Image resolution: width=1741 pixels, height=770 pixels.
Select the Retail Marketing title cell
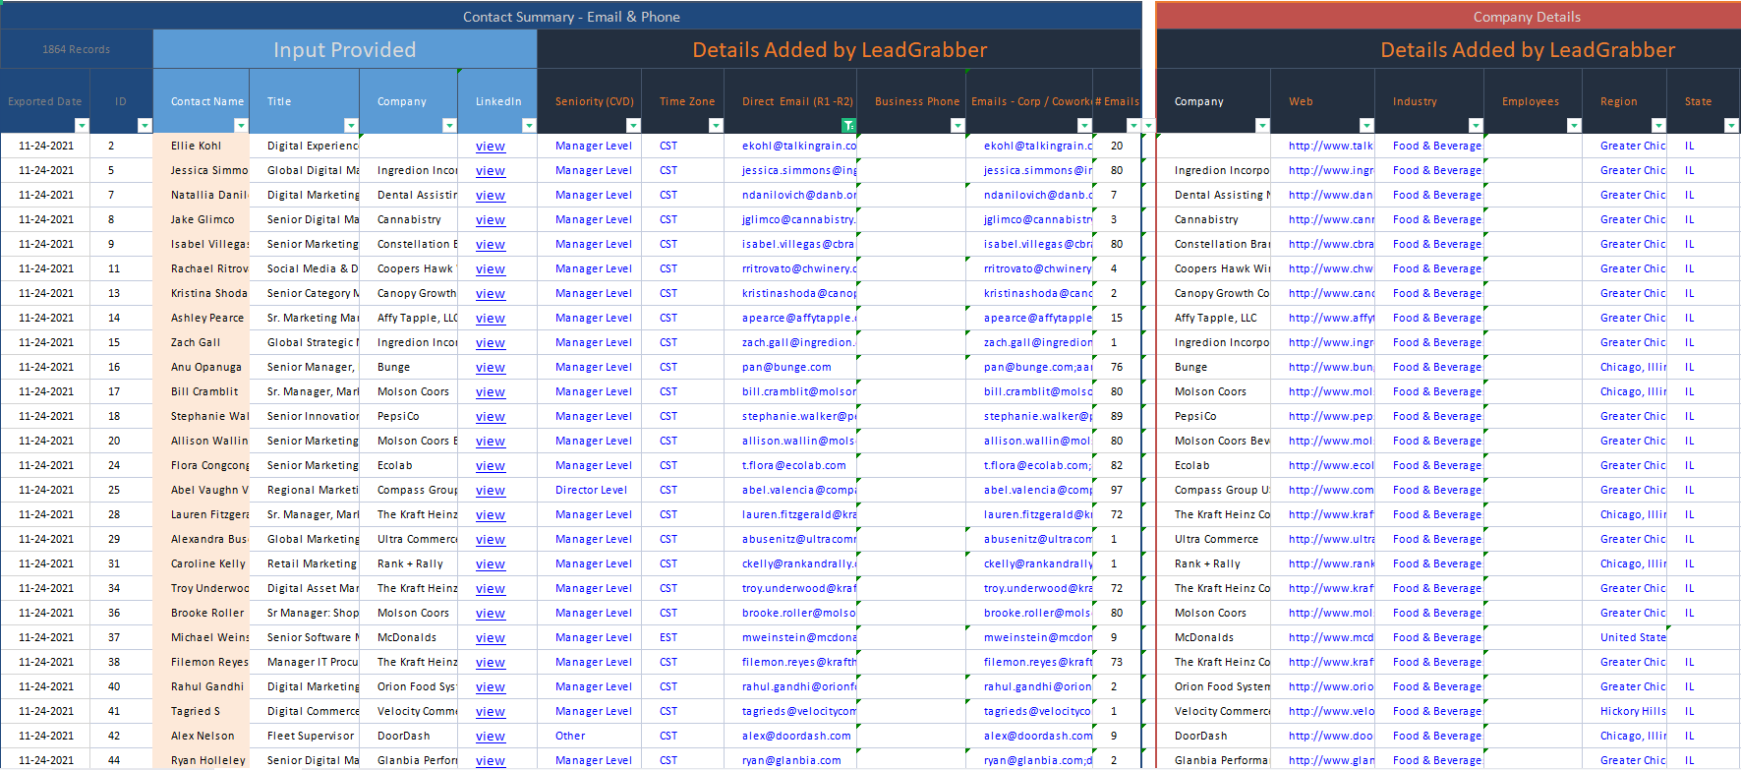(x=305, y=563)
